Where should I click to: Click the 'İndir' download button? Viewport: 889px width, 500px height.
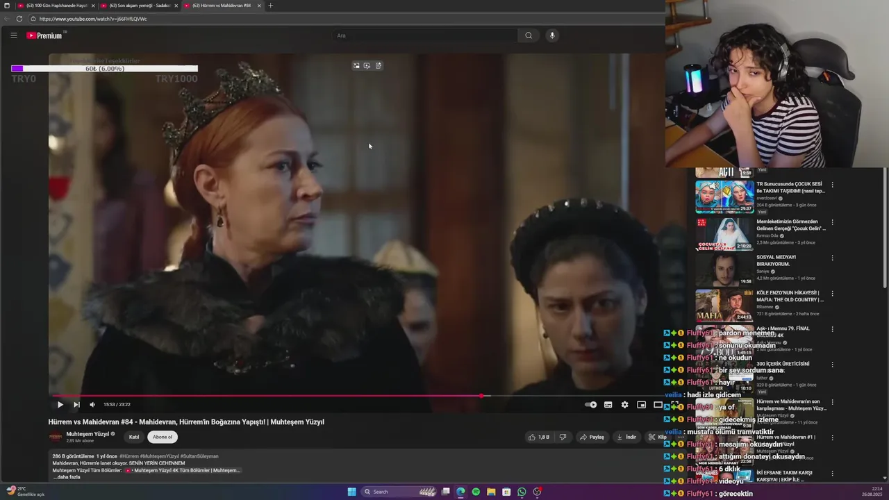point(626,437)
